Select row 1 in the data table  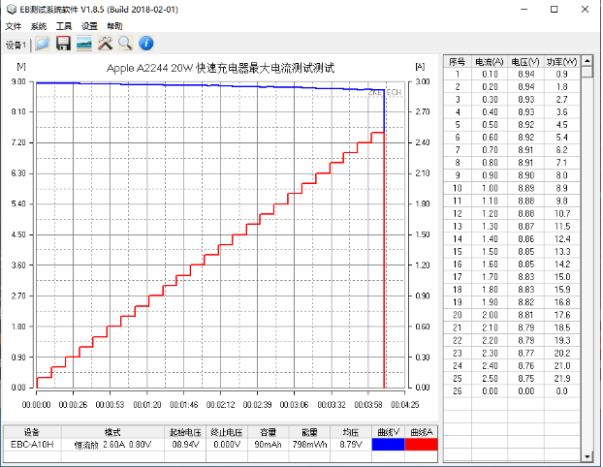pos(512,74)
